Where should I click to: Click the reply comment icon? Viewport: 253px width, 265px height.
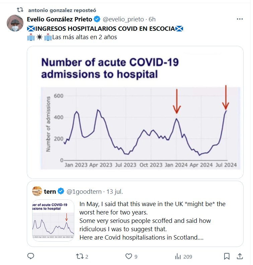click(31, 256)
